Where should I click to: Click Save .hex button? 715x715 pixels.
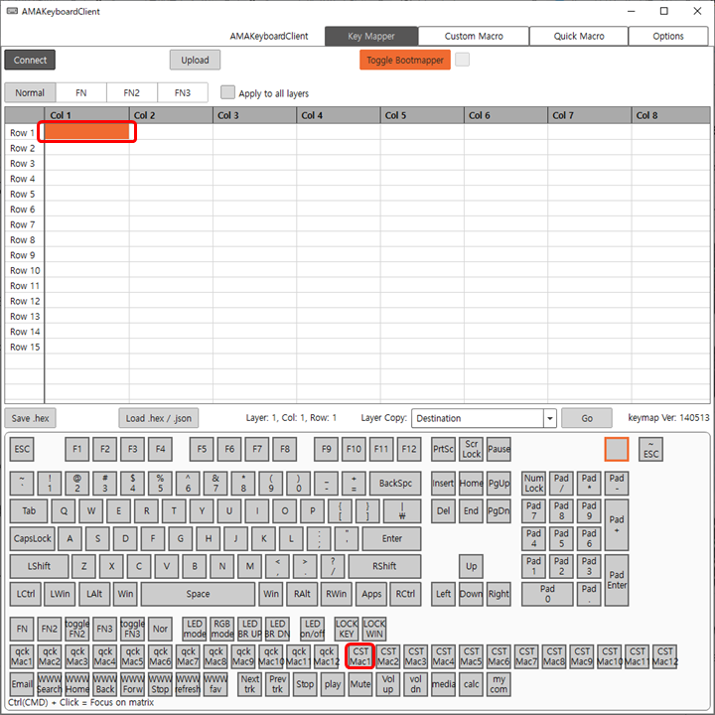(30, 418)
